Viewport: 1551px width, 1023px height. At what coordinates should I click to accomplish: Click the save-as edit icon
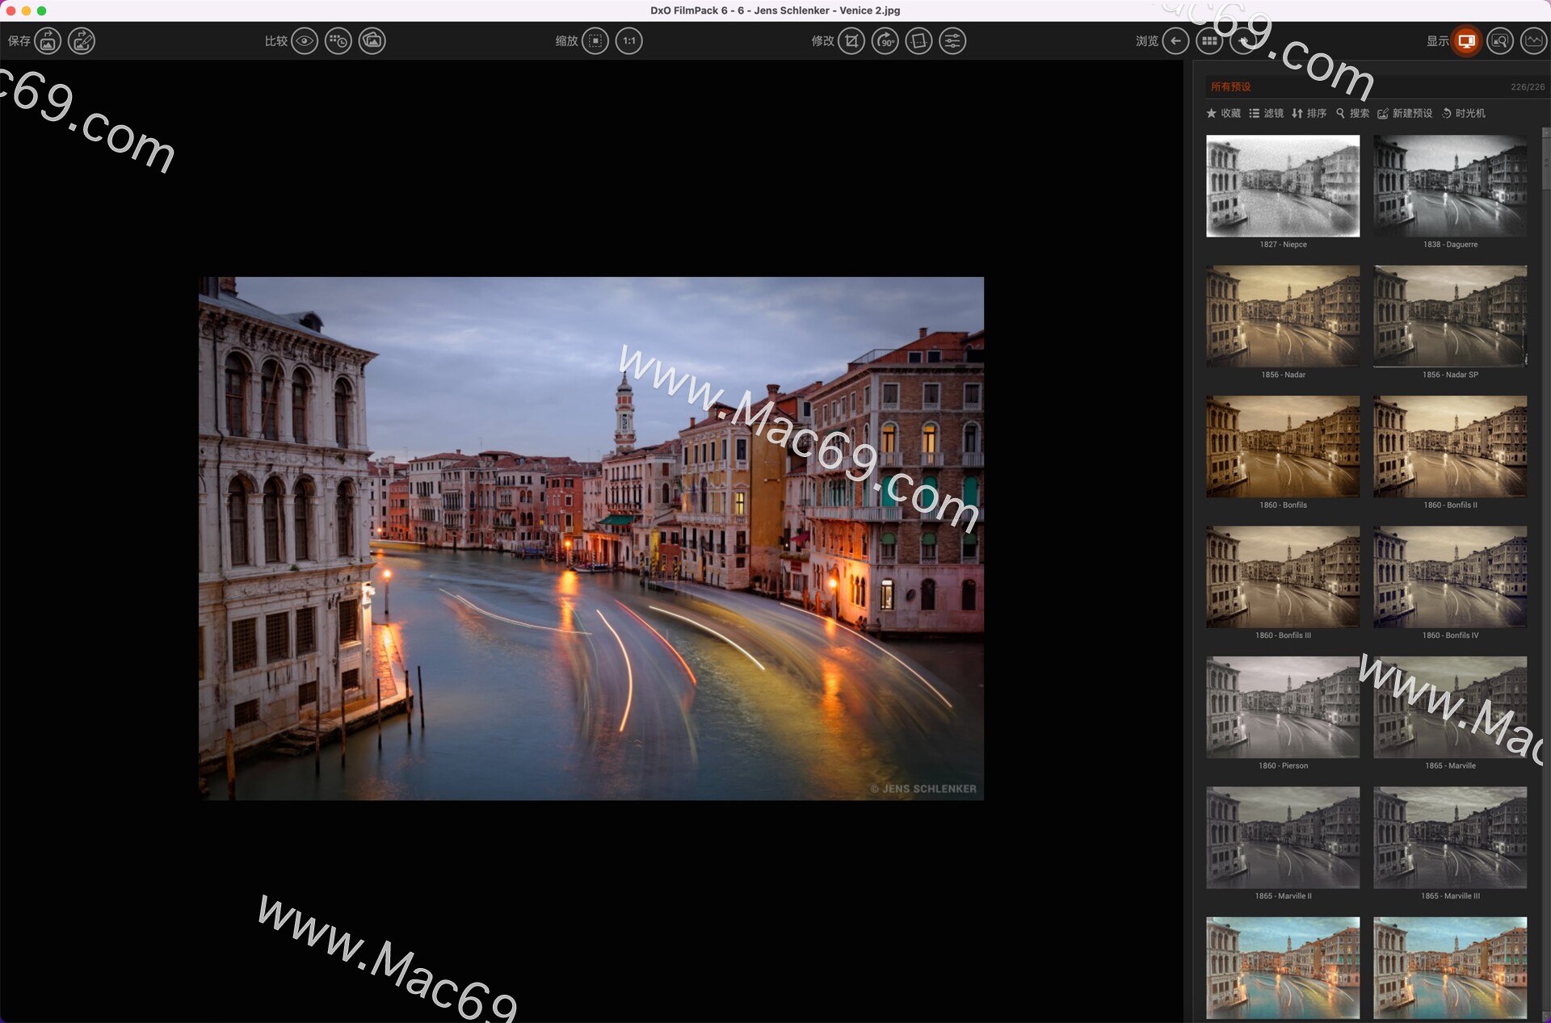coord(82,41)
